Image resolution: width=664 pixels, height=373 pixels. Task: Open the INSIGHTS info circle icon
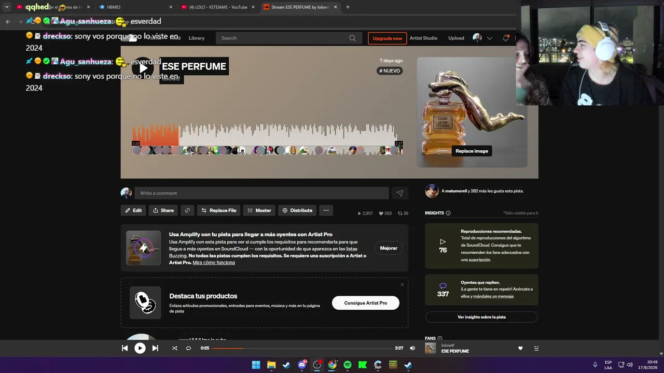pyautogui.click(x=448, y=213)
